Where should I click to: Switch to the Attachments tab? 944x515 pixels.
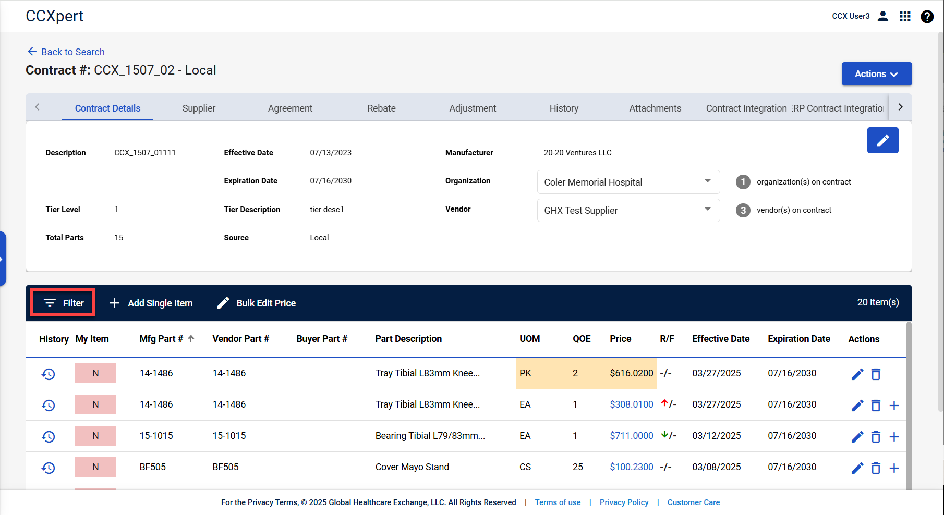[655, 108]
